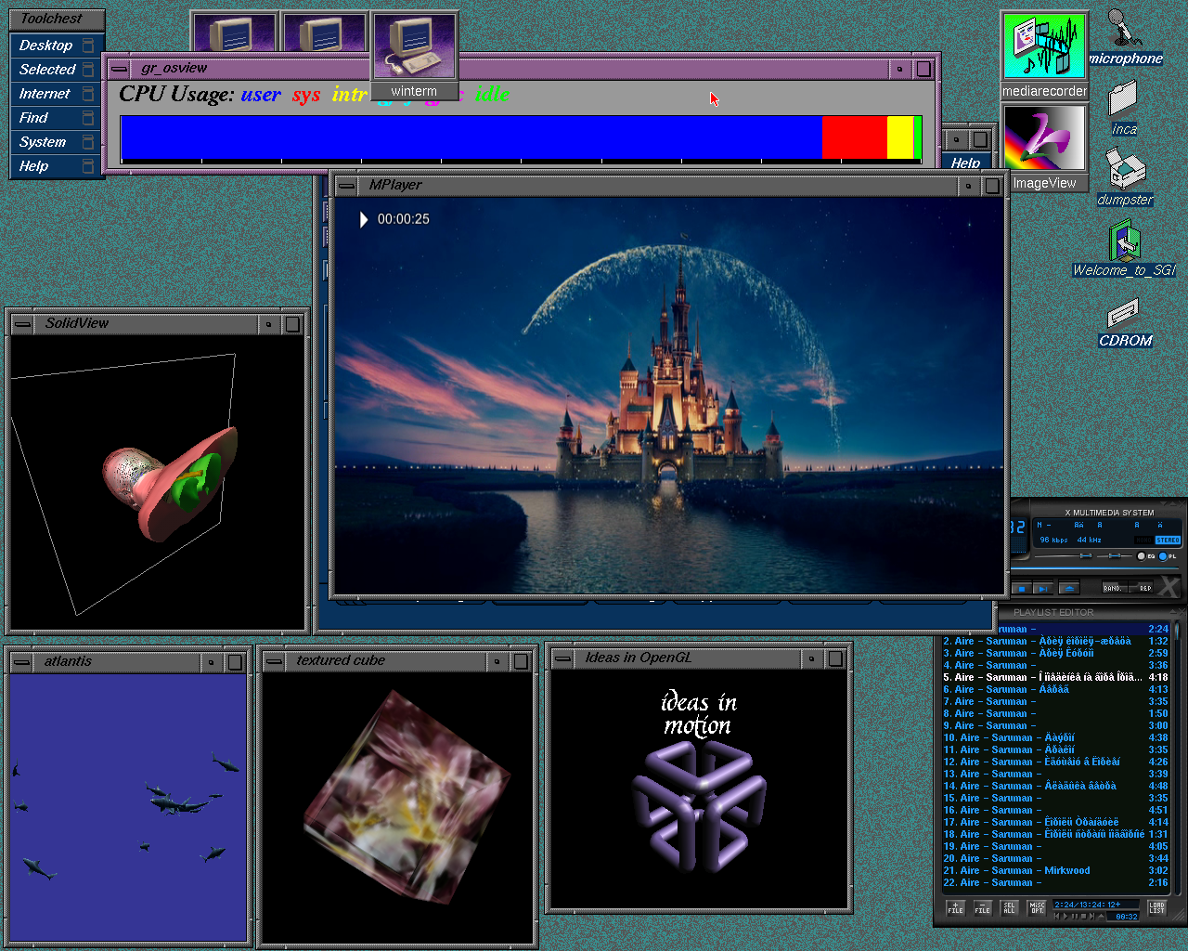
Task: Open the Desktop menu in Toolchest
Action: 56,45
